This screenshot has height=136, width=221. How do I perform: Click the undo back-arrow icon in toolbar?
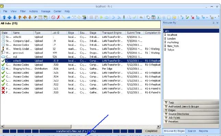(141, 17)
